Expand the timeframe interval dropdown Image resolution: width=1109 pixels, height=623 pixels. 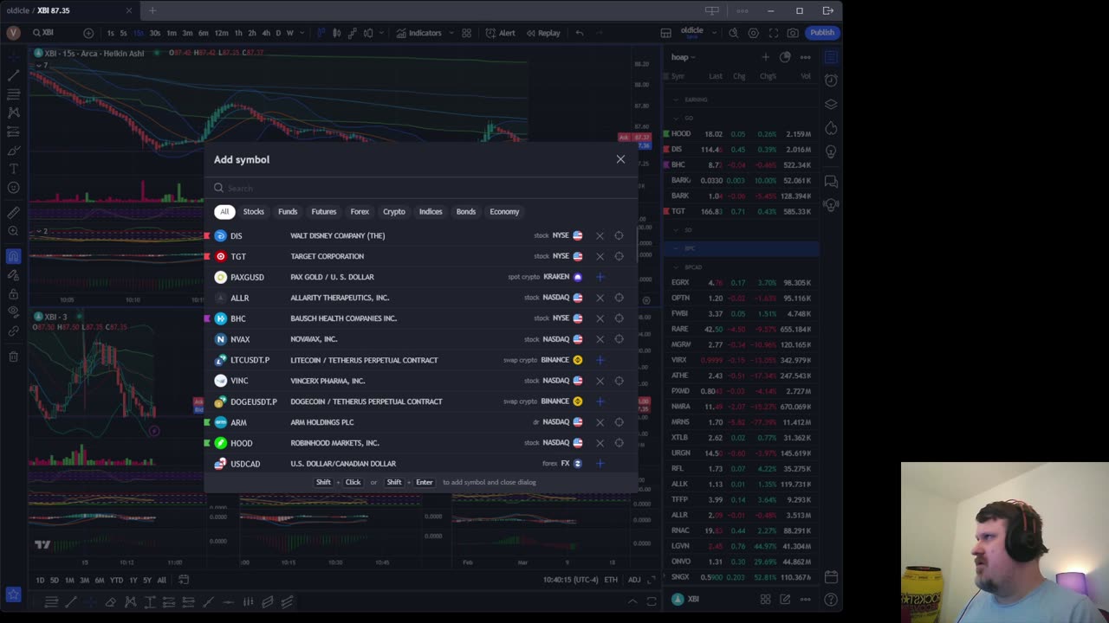pyautogui.click(x=302, y=33)
